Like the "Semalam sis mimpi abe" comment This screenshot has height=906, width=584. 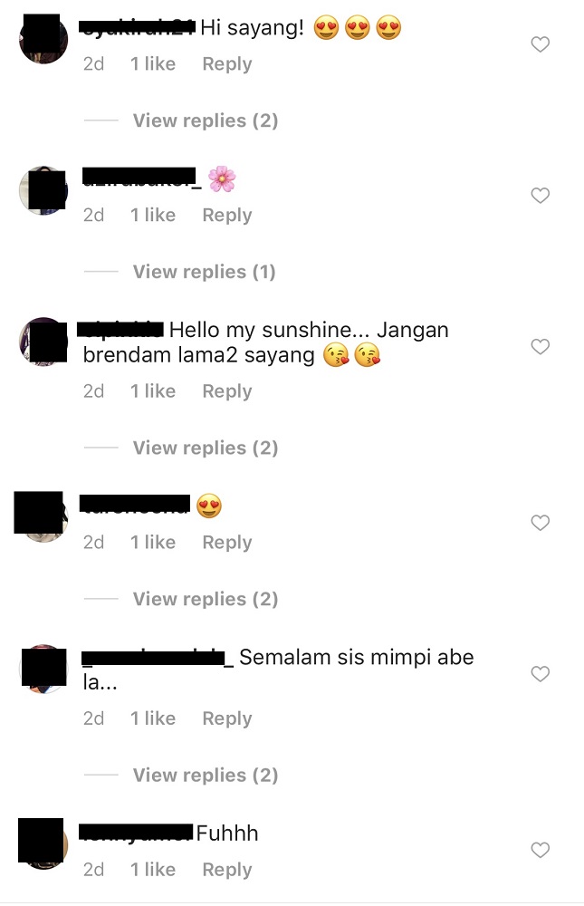pos(540,674)
